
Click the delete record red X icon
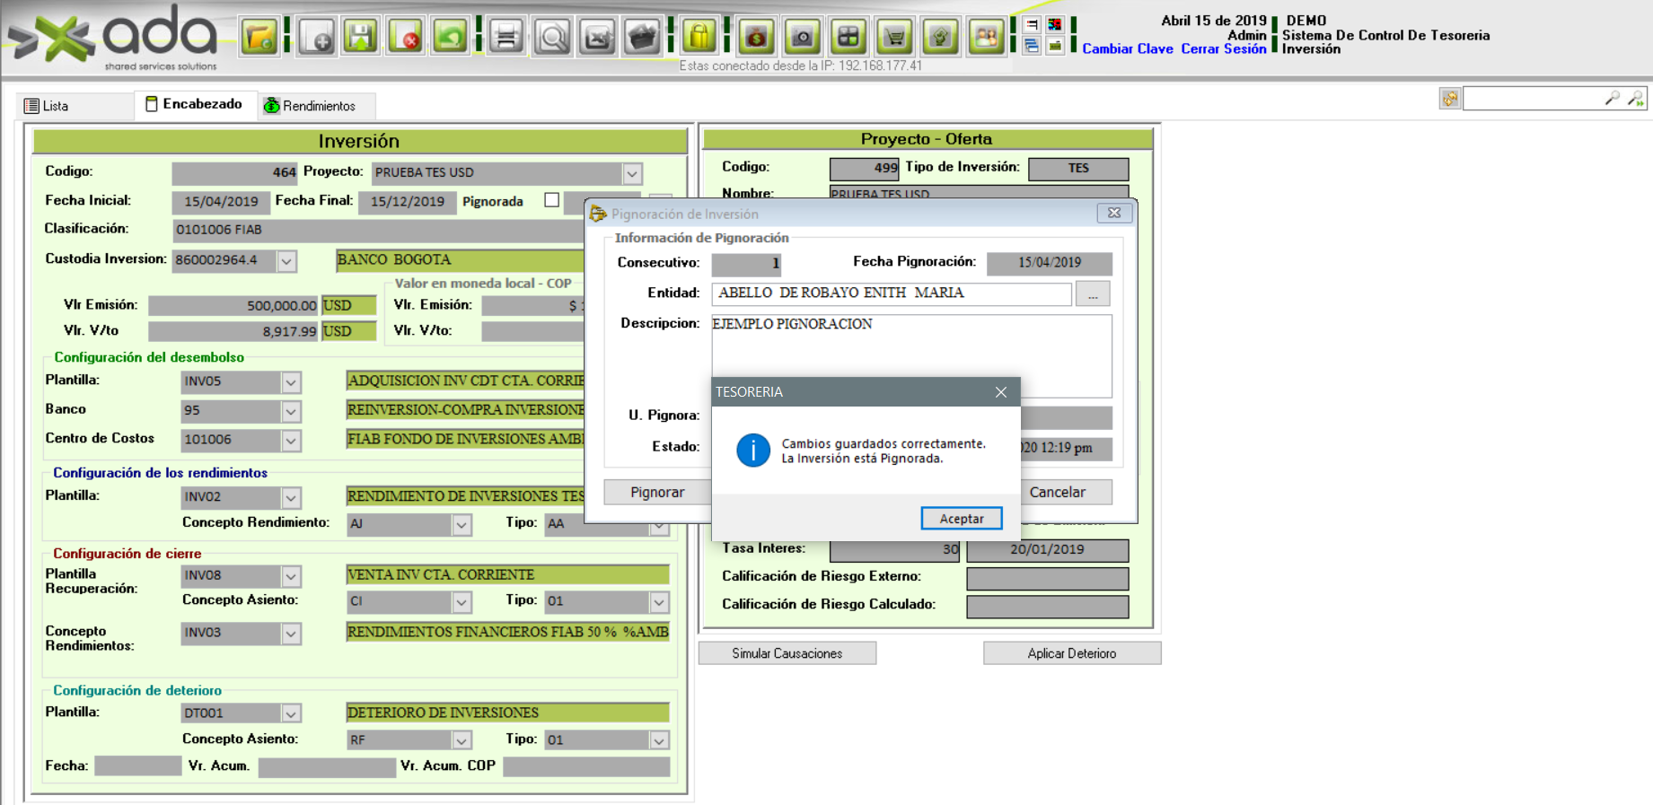tap(406, 37)
